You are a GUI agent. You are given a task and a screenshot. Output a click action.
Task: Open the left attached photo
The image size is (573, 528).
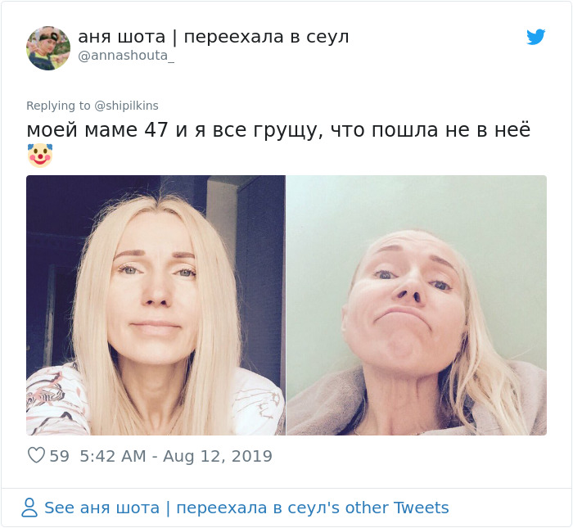point(156,305)
